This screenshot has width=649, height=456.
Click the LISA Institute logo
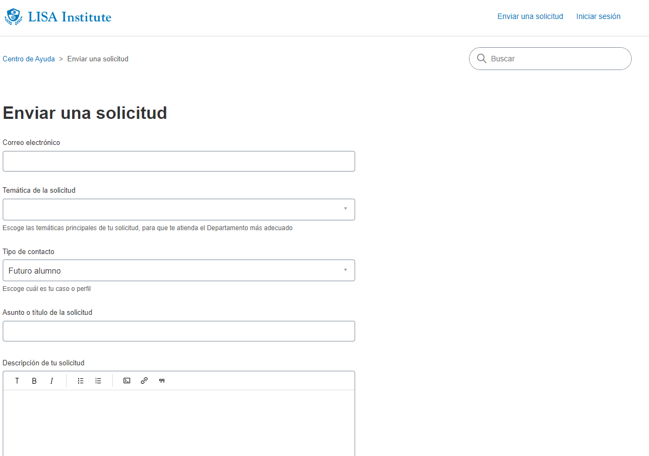tap(58, 17)
